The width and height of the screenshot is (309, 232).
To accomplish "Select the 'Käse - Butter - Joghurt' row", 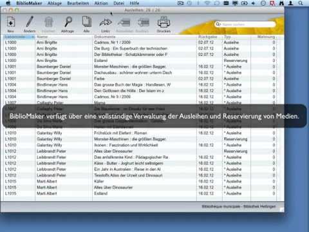I will 140,163.
